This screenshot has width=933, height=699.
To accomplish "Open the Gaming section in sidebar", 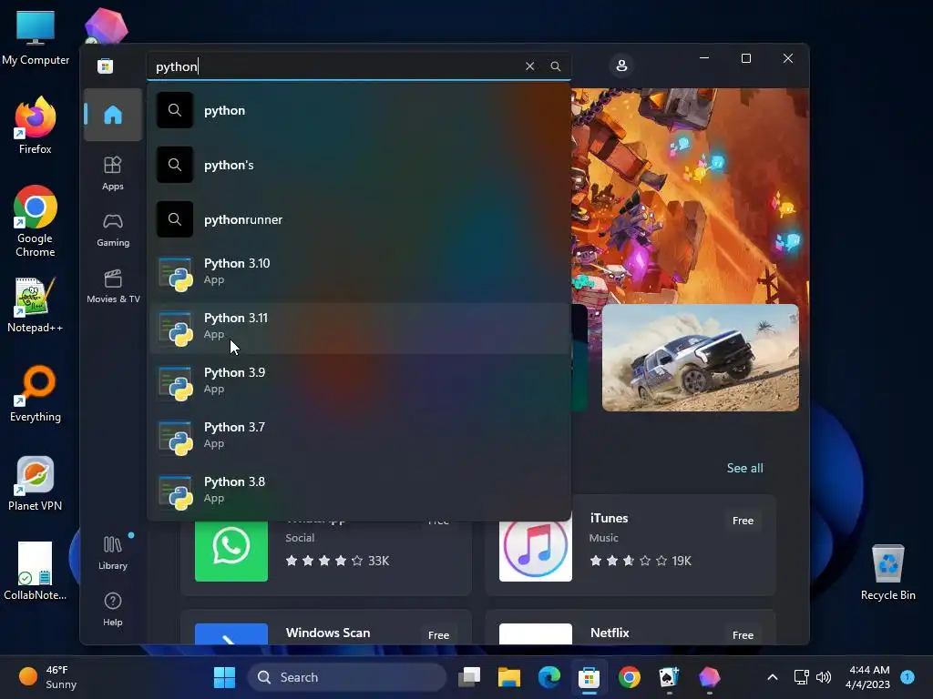I will pyautogui.click(x=113, y=230).
